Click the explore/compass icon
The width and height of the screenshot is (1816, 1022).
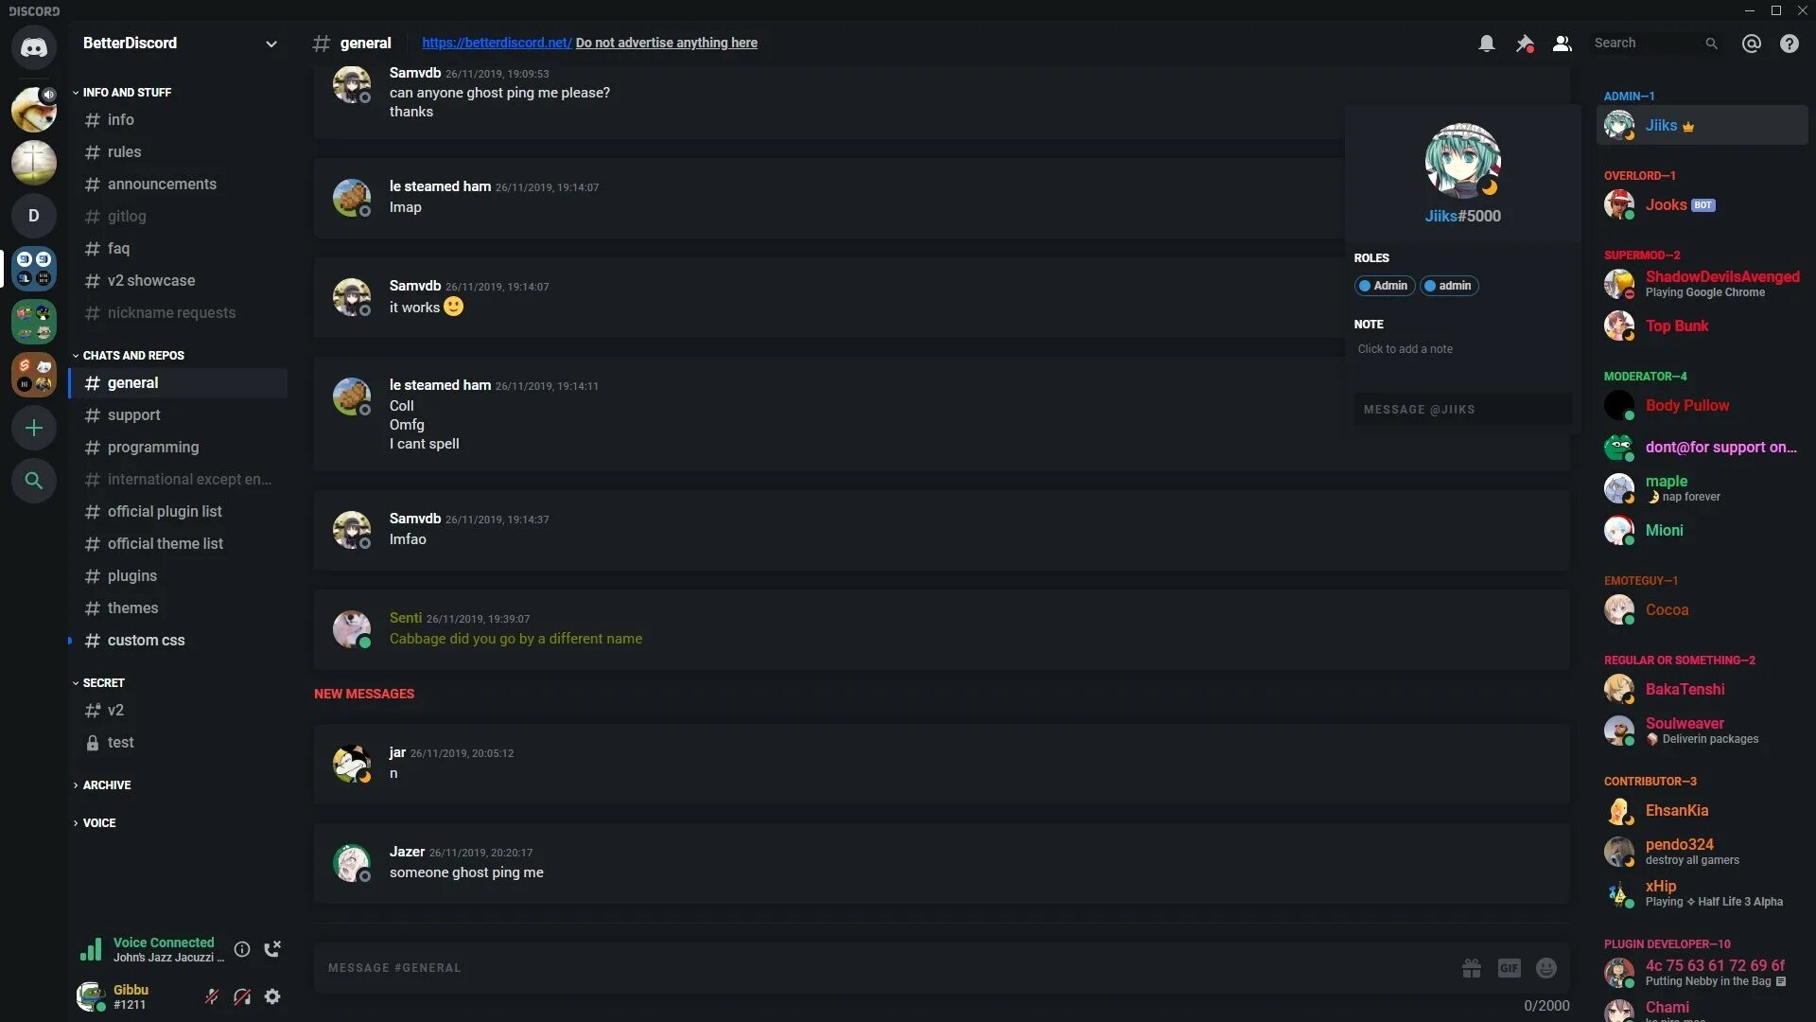click(x=34, y=481)
